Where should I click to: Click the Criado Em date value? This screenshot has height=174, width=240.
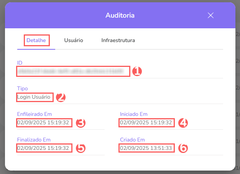pos(146,148)
